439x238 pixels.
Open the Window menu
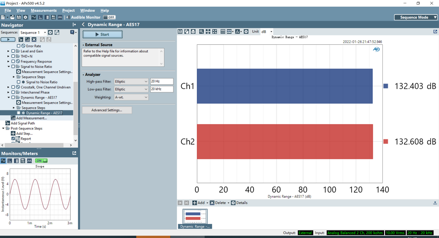[x=87, y=10]
